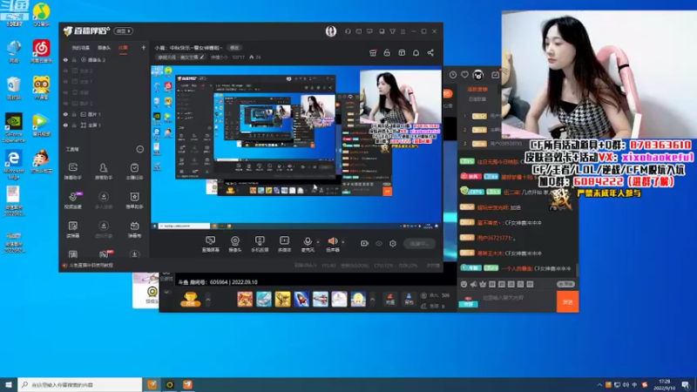Collapse the 工具箱 toolbox section

139,149
